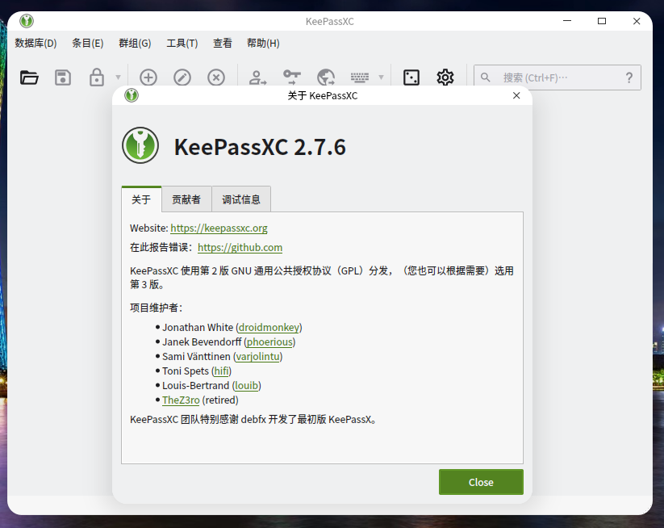This screenshot has width=664, height=528.
Task: Lock the database padlock icon
Action: click(x=97, y=78)
